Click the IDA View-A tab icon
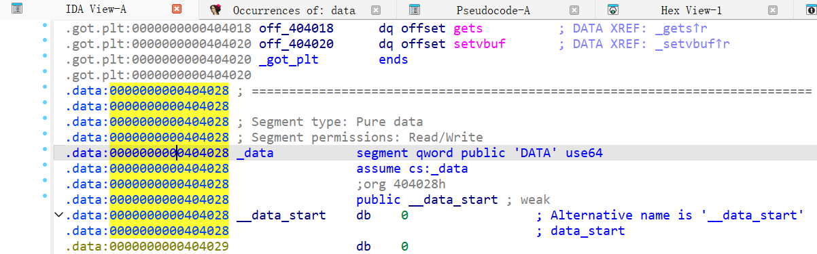This screenshot has width=817, height=254. pos(17,9)
